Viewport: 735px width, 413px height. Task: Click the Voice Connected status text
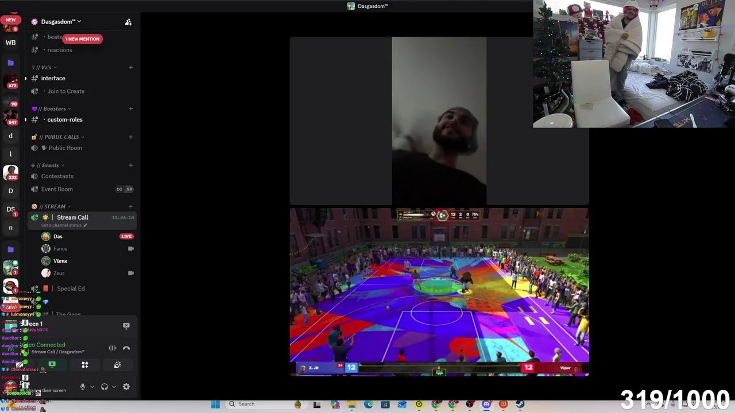point(44,345)
